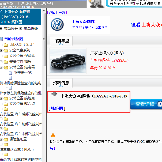Expand the 安装位置 耦合点 node
The width and height of the screenshot is (162, 162).
click(1, 104)
